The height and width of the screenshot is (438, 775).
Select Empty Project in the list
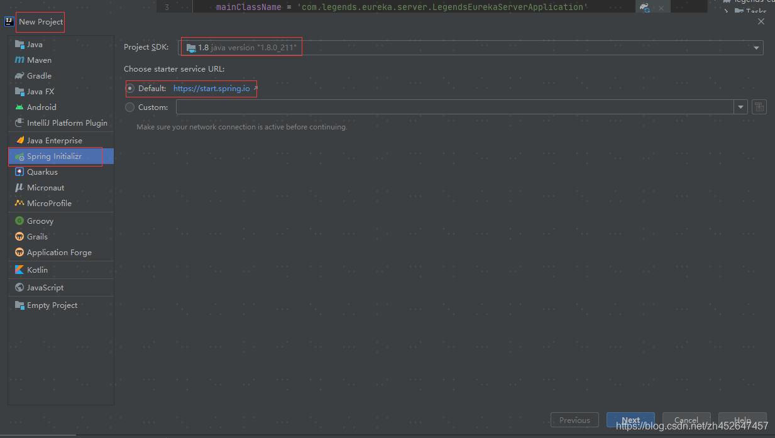[x=52, y=305]
